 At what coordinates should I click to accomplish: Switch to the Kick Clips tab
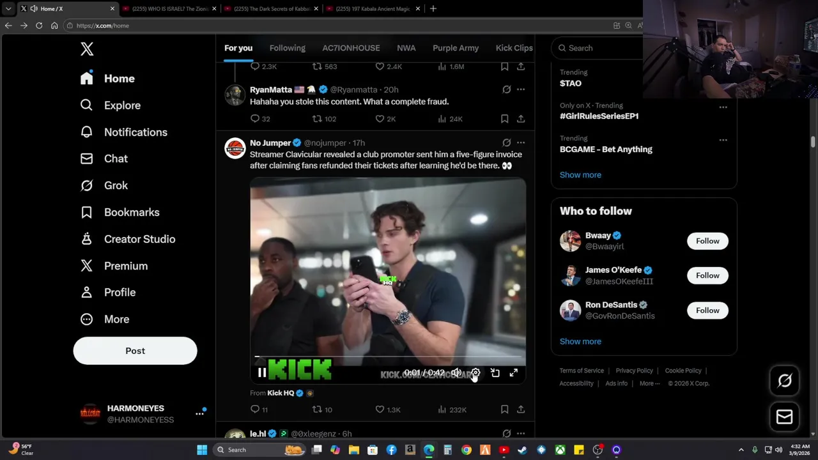click(x=514, y=48)
